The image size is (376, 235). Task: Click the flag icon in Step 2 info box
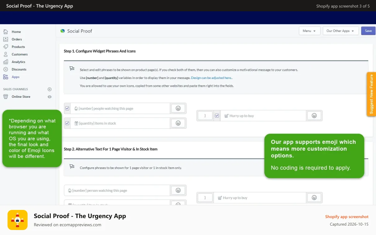(x=72, y=166)
